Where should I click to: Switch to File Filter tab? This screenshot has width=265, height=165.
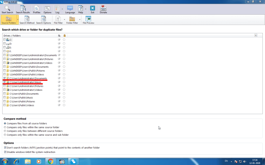point(58,20)
